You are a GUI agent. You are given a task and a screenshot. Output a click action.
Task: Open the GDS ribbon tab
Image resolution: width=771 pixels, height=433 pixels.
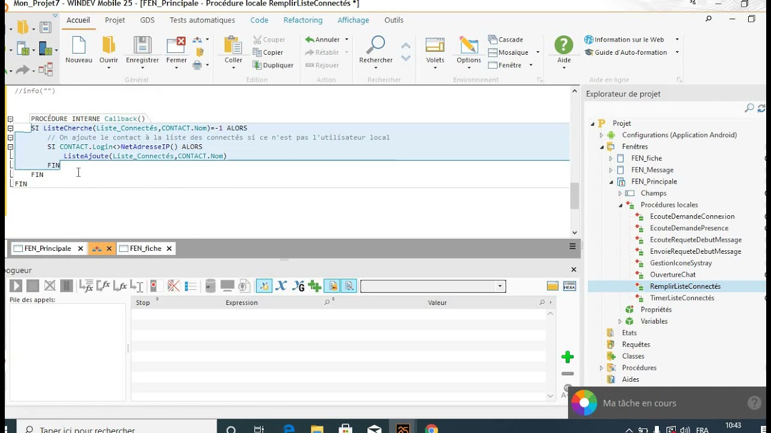pyautogui.click(x=148, y=20)
